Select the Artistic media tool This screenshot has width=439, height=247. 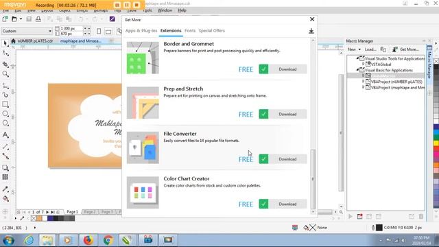[5, 95]
